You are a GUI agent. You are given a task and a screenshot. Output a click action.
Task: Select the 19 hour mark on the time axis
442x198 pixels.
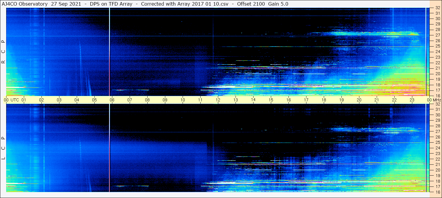tap(341, 100)
